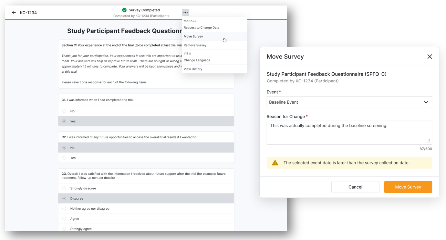Viewport: 446px width, 240px height.
Task: Open the three-dot more options menu
Action: (x=185, y=13)
